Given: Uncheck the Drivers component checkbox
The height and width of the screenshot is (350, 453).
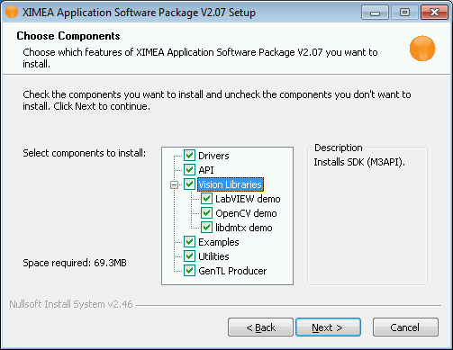Looking at the screenshot, I should tap(189, 156).
